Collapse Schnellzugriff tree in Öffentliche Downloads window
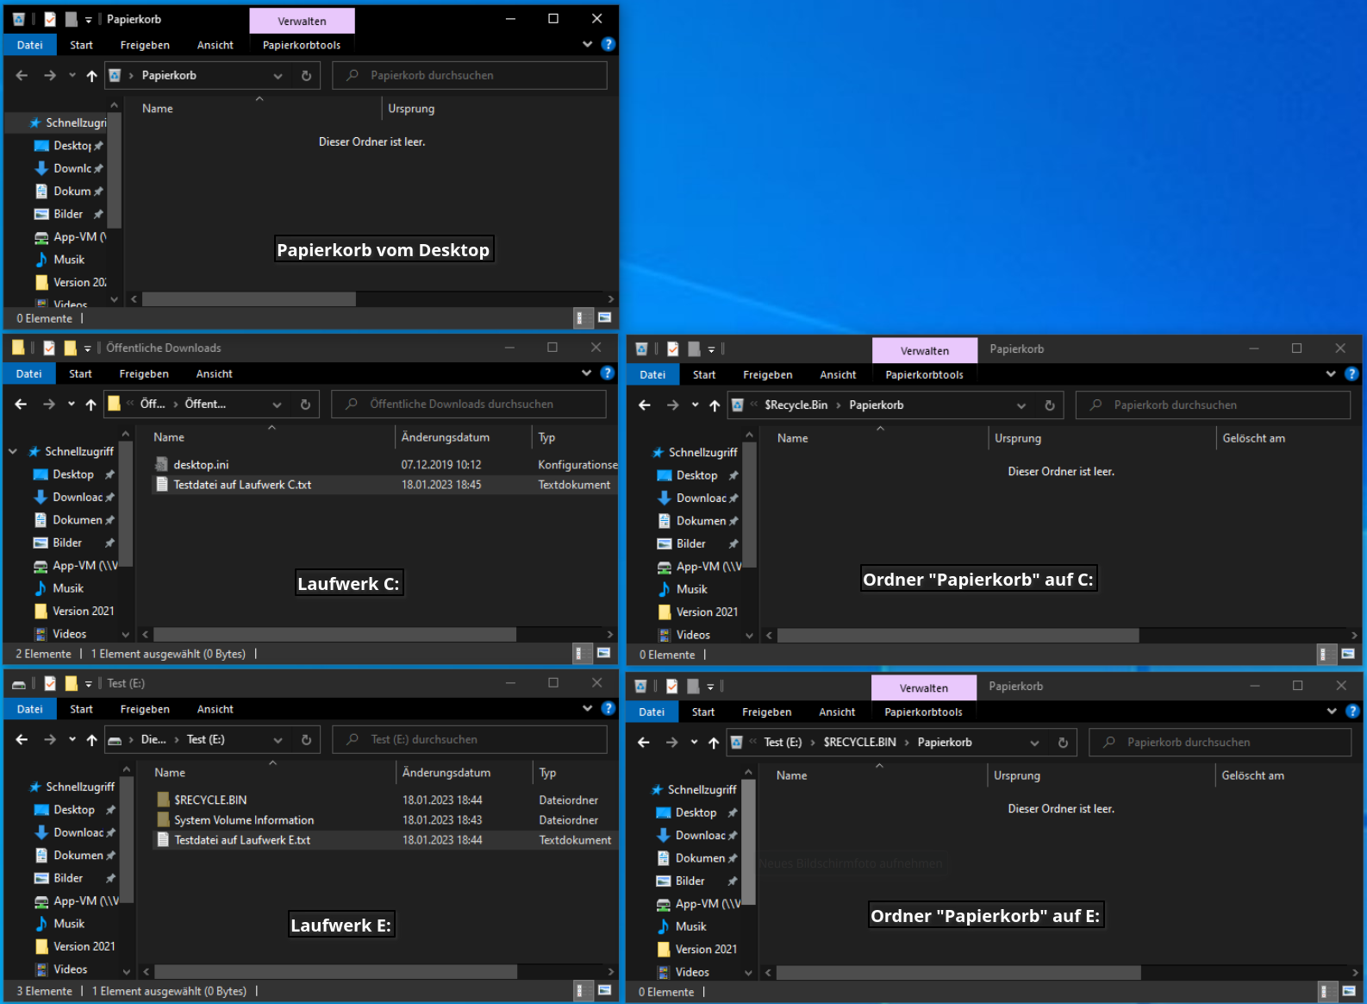The width and height of the screenshot is (1367, 1004). pos(13,451)
